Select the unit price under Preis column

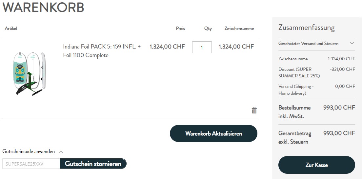pyautogui.click(x=167, y=47)
